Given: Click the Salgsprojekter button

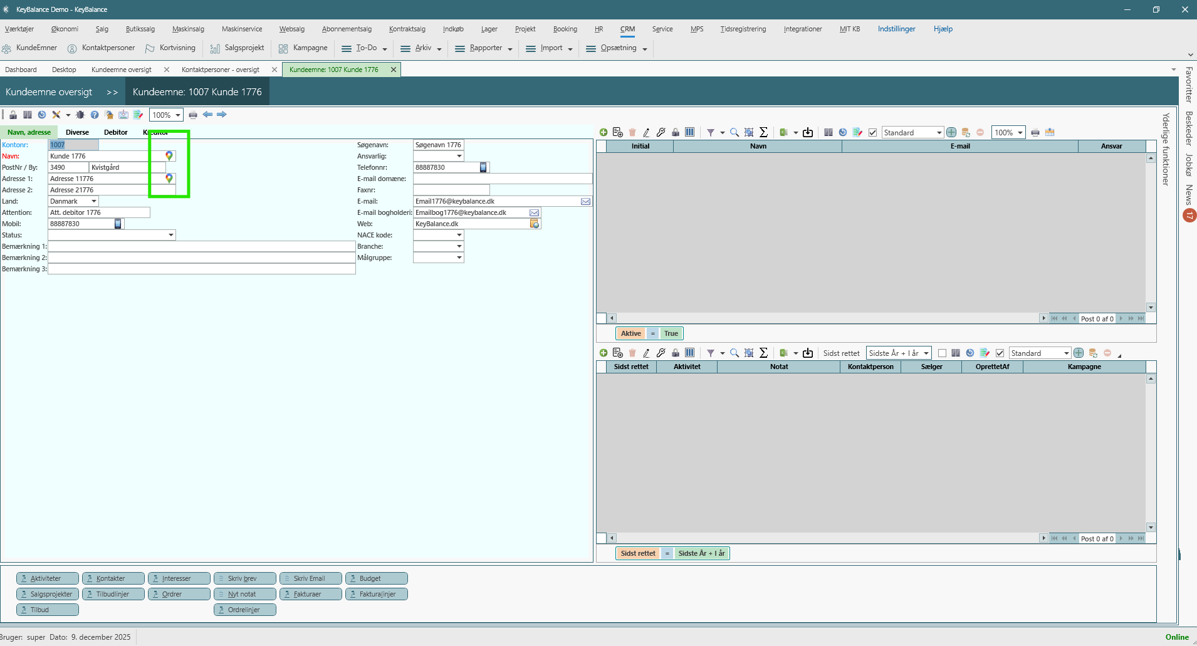Looking at the screenshot, I should coord(48,594).
